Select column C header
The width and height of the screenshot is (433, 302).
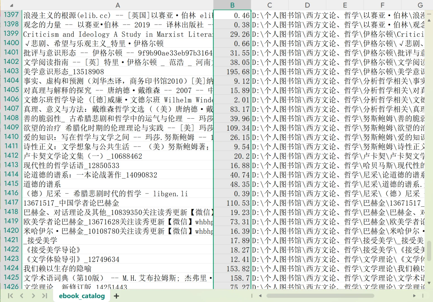269,5
